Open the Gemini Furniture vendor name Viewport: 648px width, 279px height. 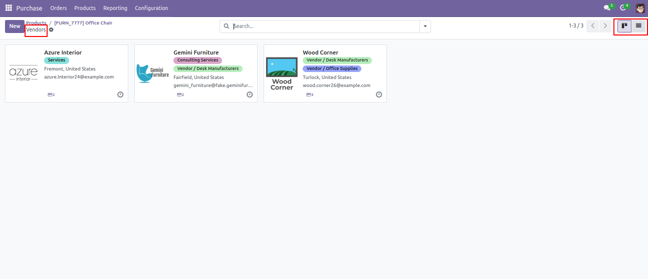click(x=196, y=52)
